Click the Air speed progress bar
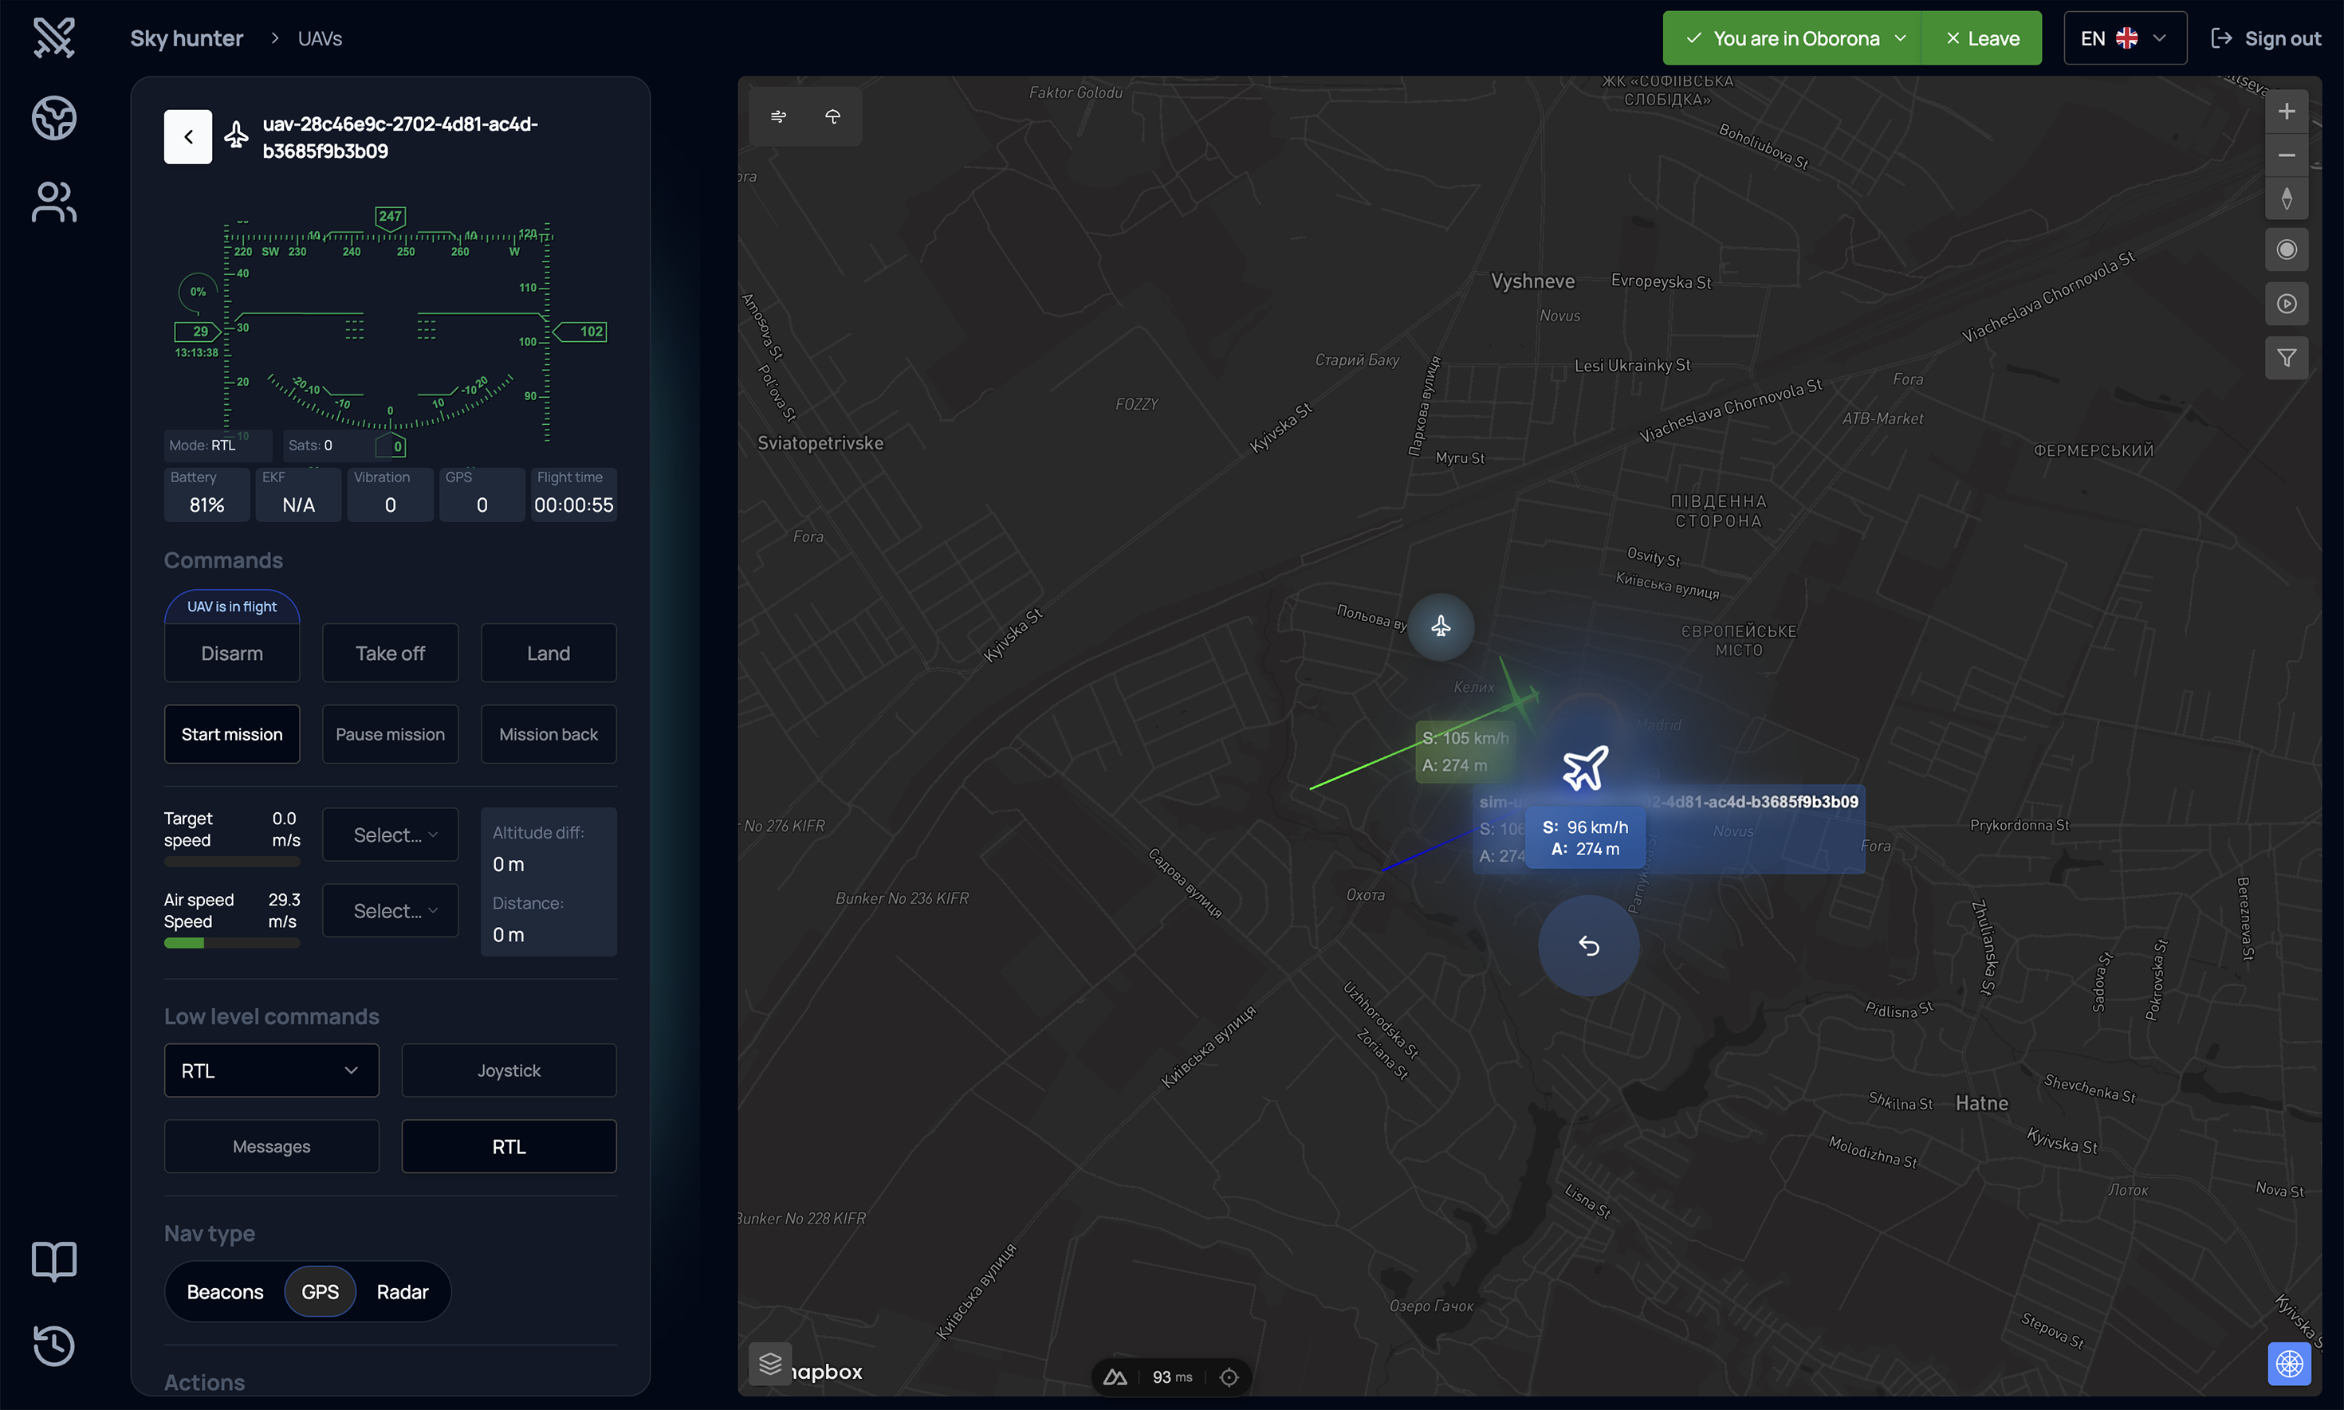This screenshot has width=2344, height=1410. pyautogui.click(x=232, y=943)
